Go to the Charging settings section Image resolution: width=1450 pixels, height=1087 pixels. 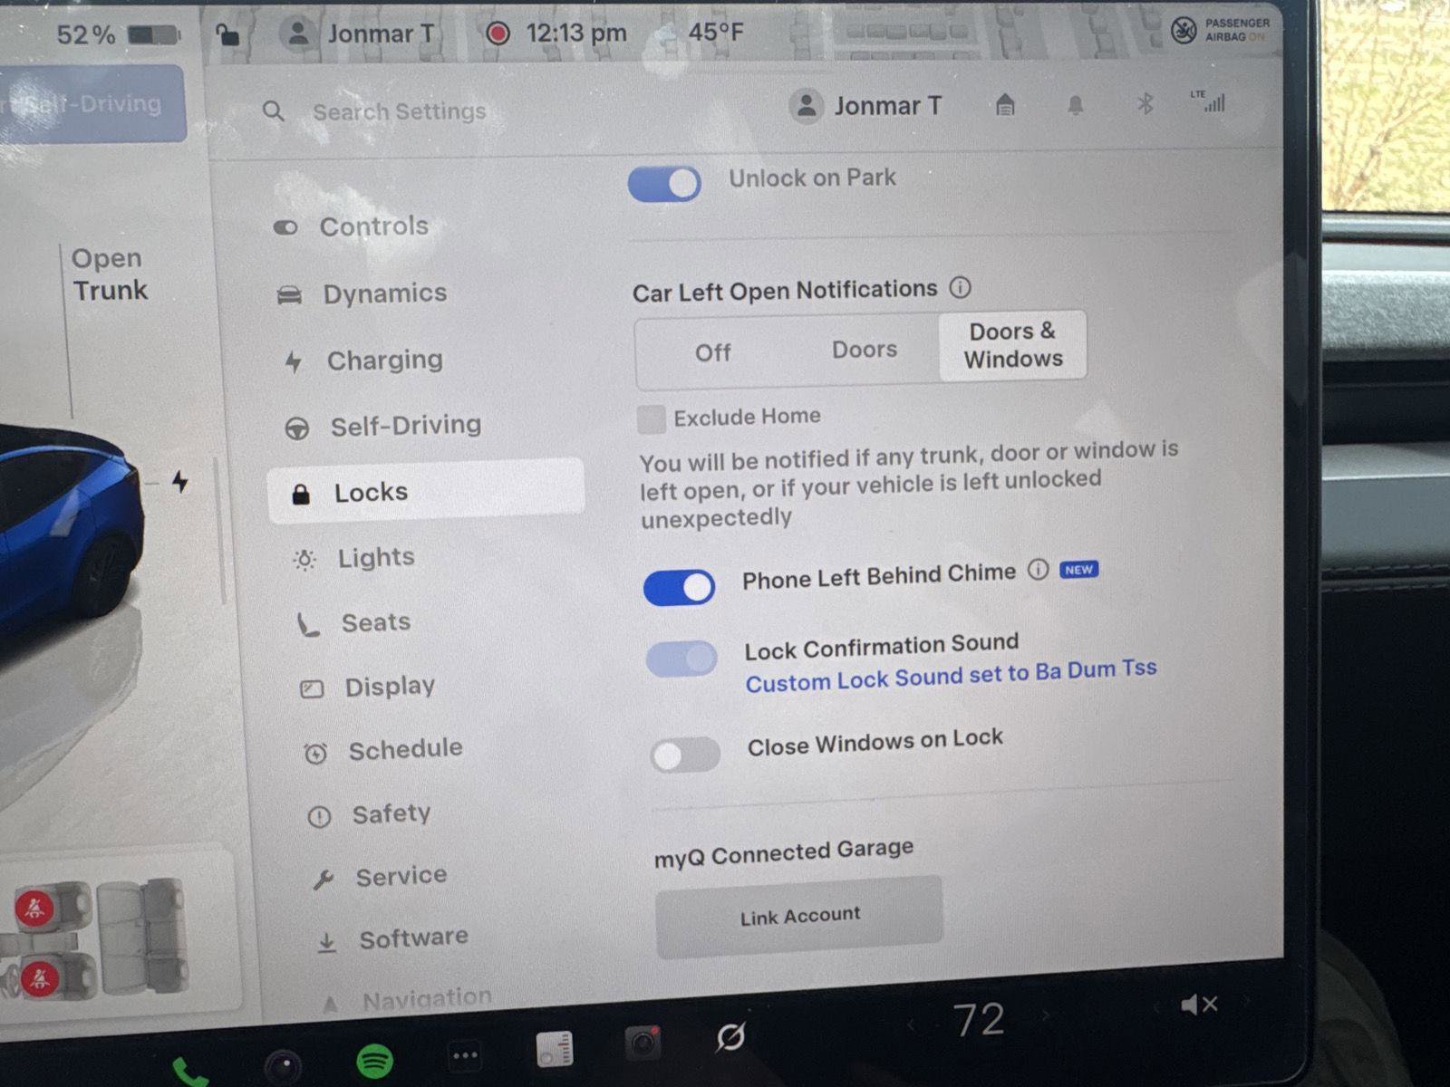tap(384, 361)
